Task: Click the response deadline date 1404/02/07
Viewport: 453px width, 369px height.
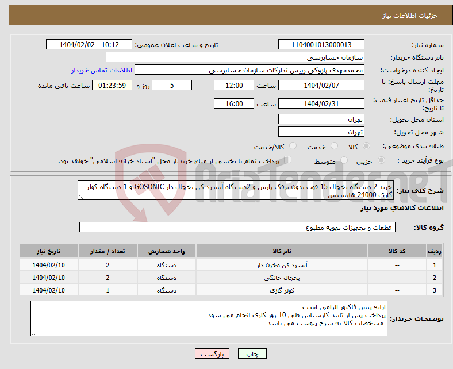Action: [x=321, y=85]
